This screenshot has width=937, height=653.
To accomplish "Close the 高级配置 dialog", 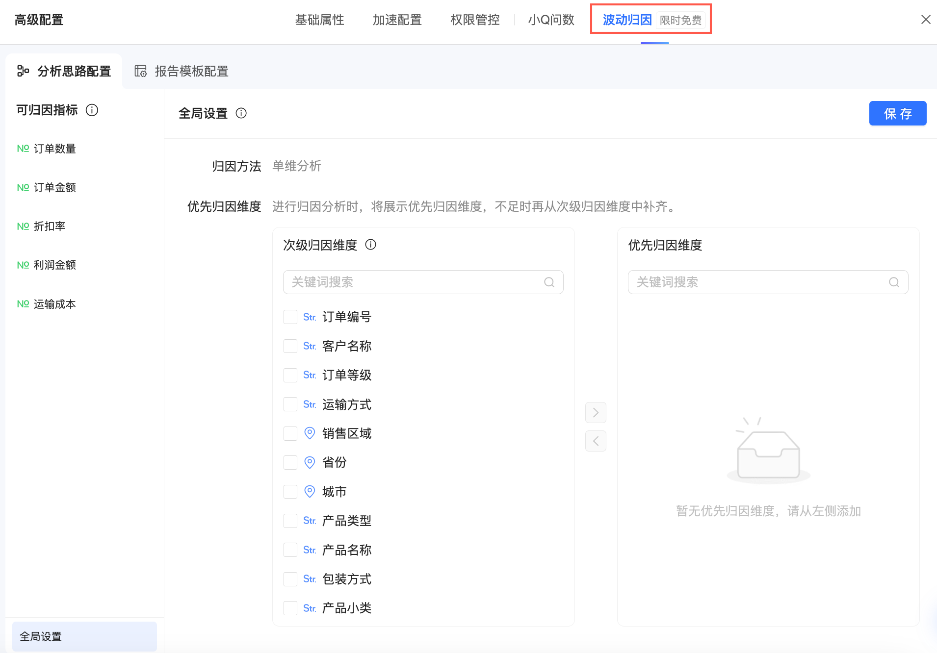I will (926, 20).
